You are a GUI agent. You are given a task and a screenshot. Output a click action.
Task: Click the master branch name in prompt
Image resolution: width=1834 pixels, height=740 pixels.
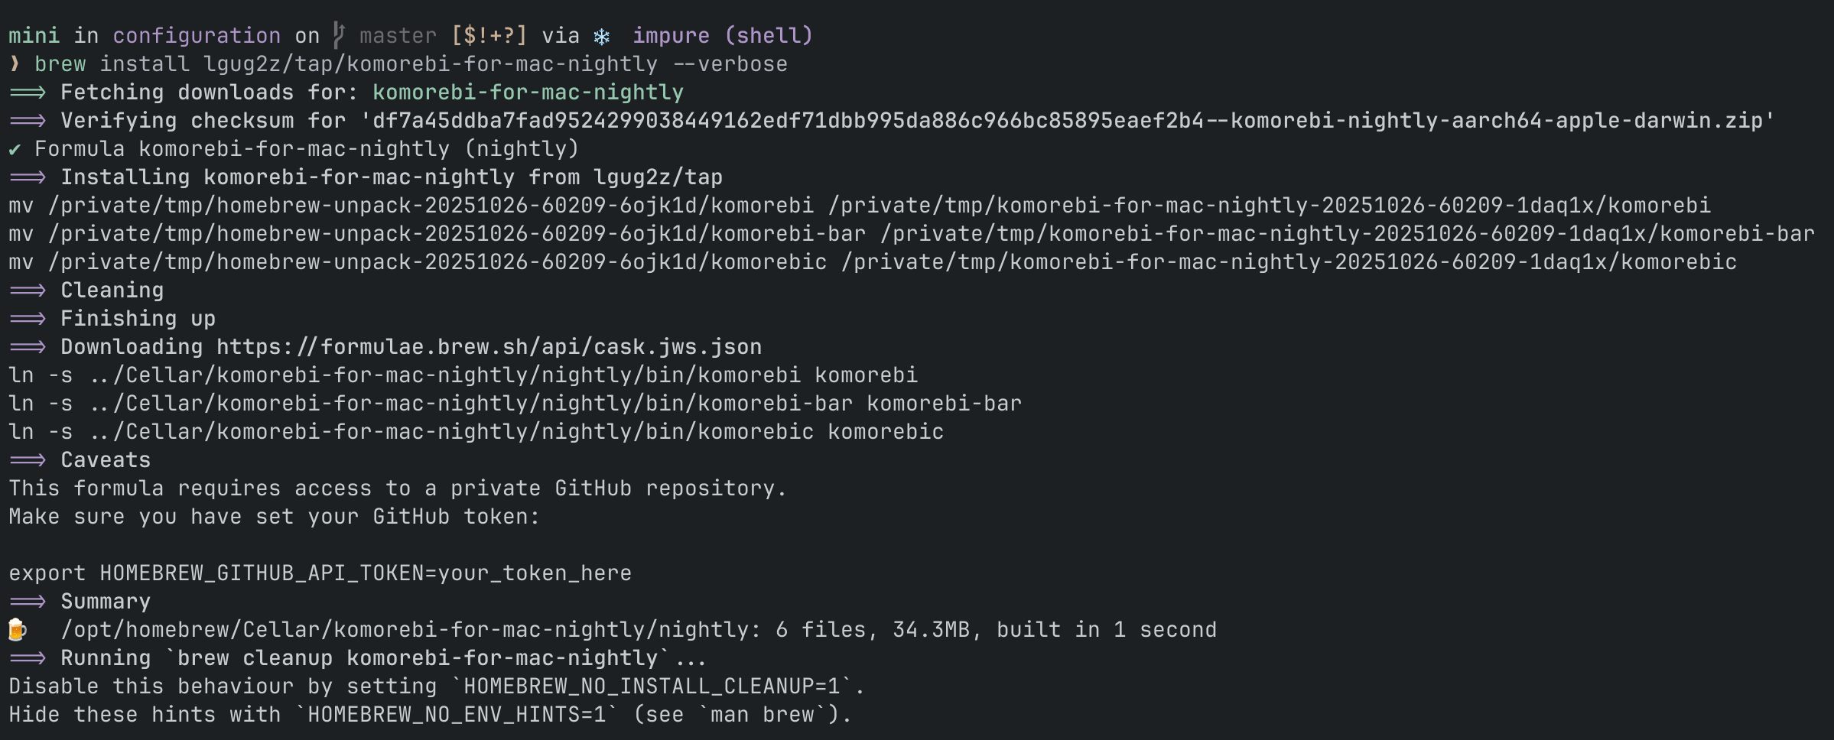(398, 36)
